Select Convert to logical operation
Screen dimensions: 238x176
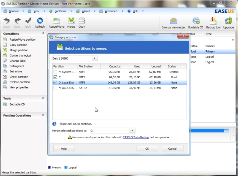[20, 56]
